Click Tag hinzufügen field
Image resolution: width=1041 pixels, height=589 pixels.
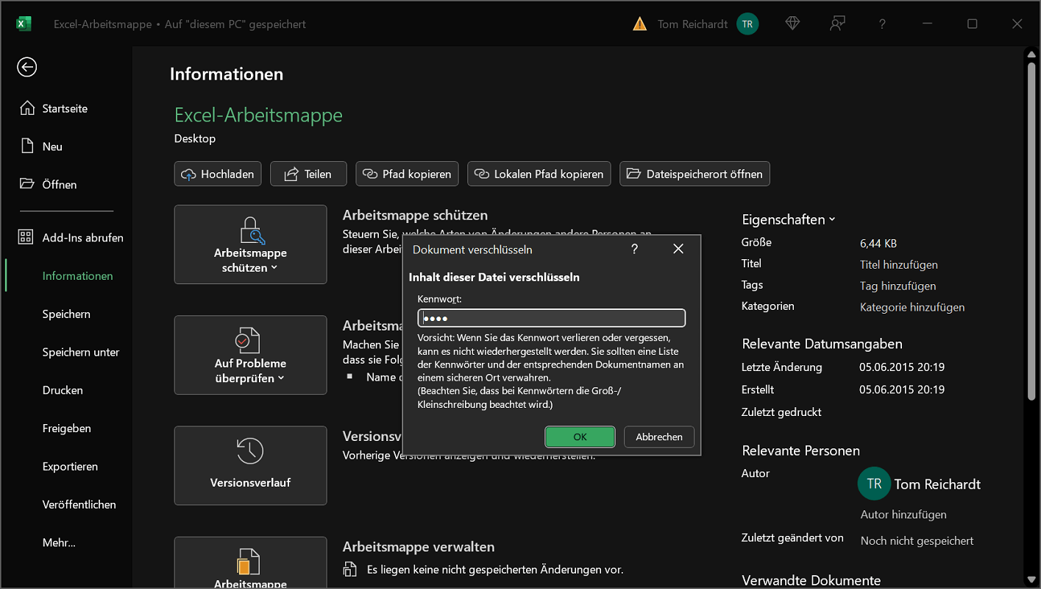[898, 286]
